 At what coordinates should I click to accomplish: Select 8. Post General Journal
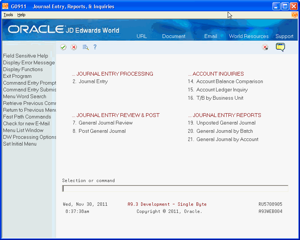[x=99, y=131]
